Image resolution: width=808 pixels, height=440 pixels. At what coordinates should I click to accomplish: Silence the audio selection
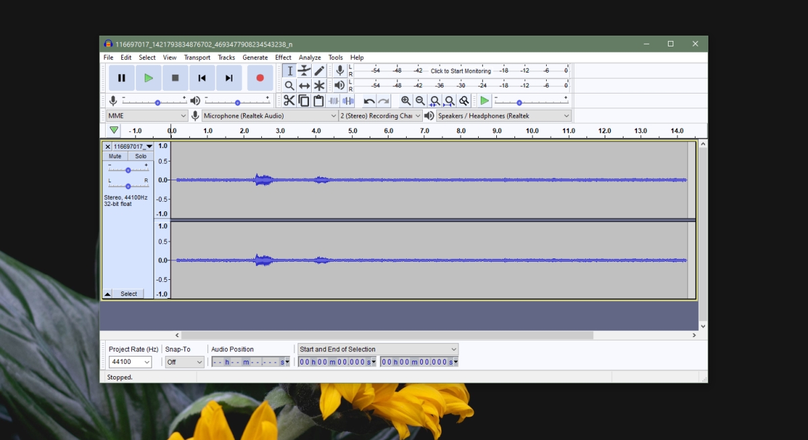pos(348,101)
